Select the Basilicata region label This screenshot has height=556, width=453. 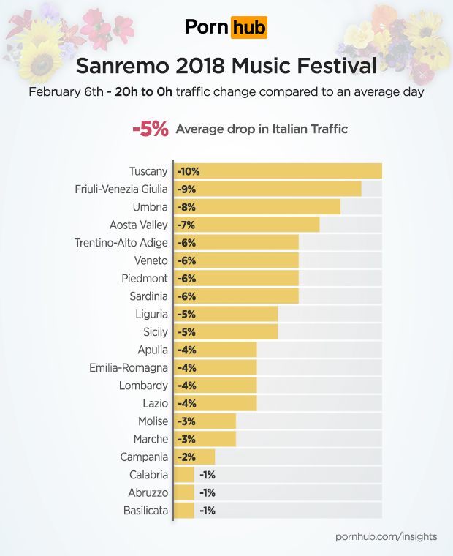pos(145,511)
